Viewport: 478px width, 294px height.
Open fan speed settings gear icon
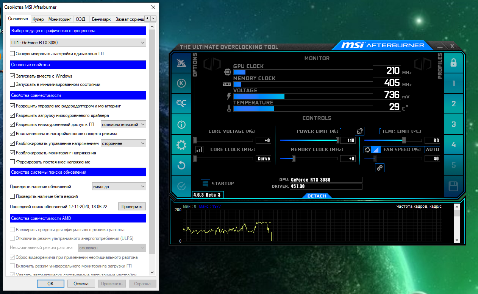click(367, 149)
